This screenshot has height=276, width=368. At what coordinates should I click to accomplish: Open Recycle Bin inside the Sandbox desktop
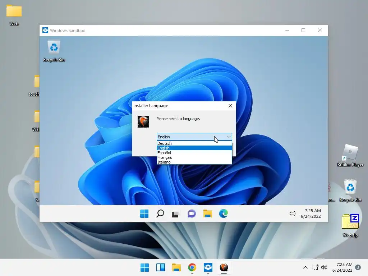pyautogui.click(x=54, y=51)
